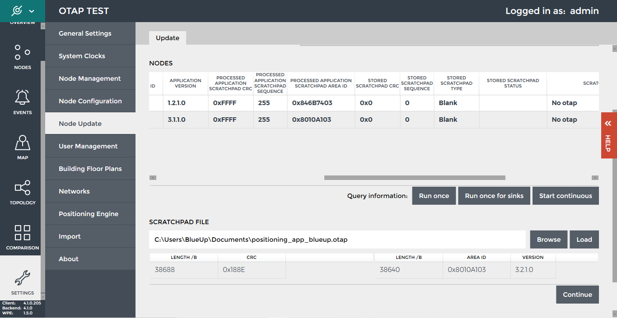Click the nodes table horizontal scrollbar thumb

tap(414, 178)
